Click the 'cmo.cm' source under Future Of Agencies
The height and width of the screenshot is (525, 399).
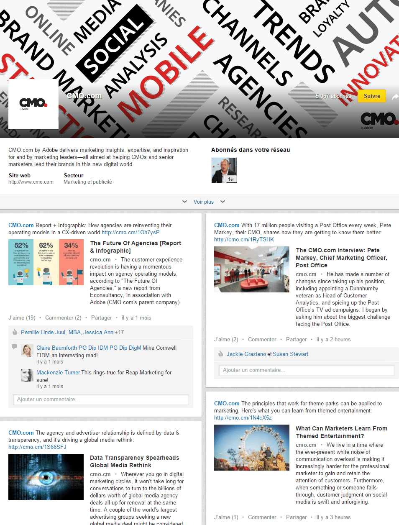tap(100, 260)
